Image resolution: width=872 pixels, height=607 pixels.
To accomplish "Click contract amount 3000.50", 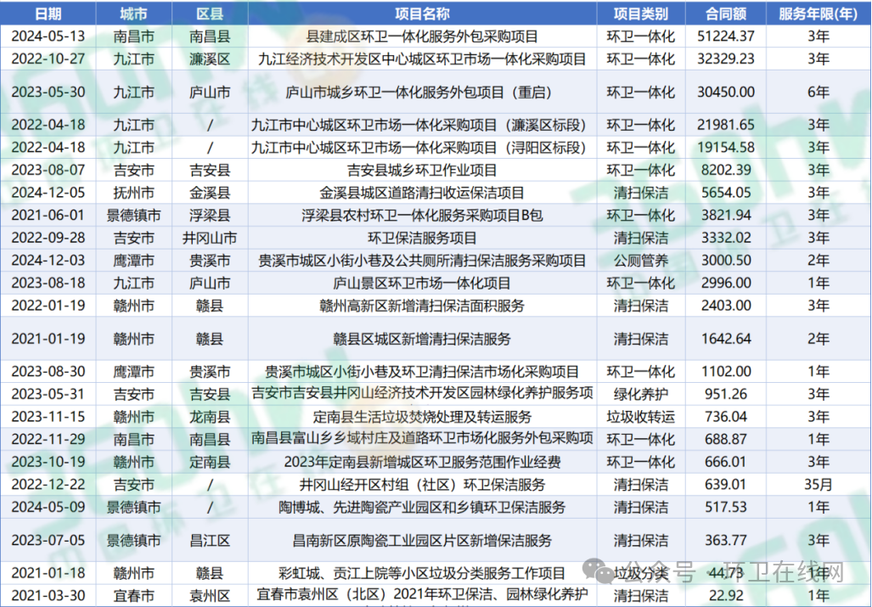I will 726,260.
